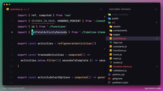The width and height of the screenshot is (163, 91).
Task: Open functions.js from the explorer
Action: tap(120, 51)
